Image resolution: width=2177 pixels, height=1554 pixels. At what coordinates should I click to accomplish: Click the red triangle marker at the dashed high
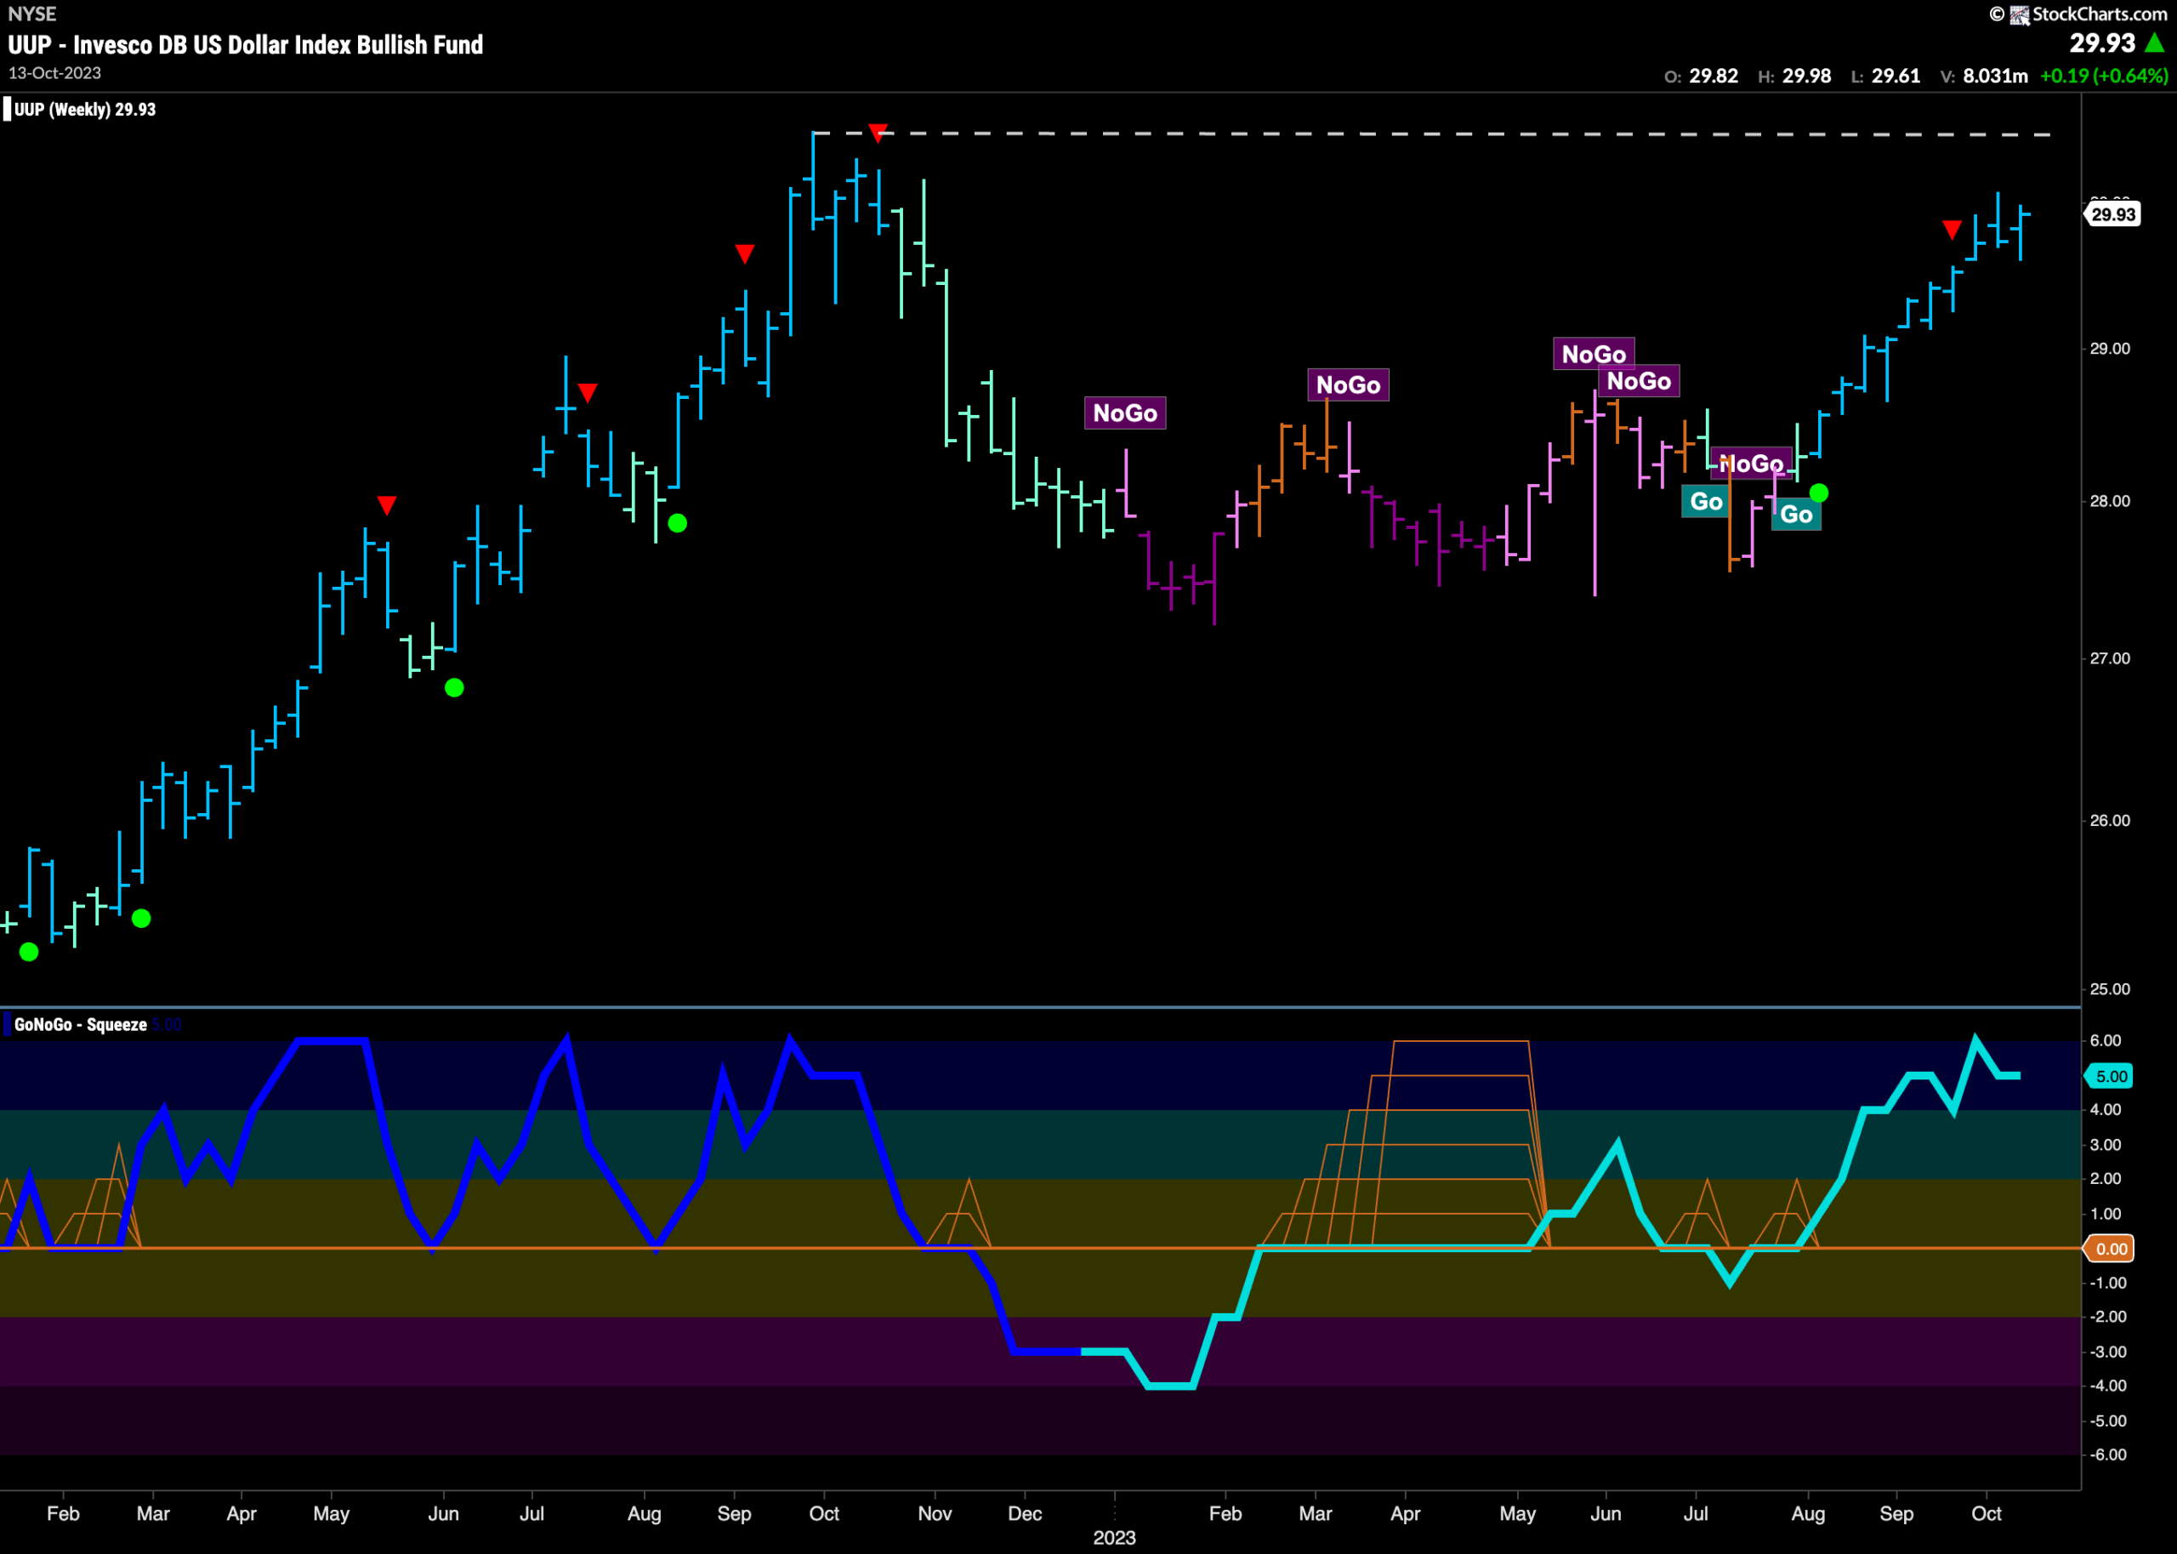coord(878,132)
